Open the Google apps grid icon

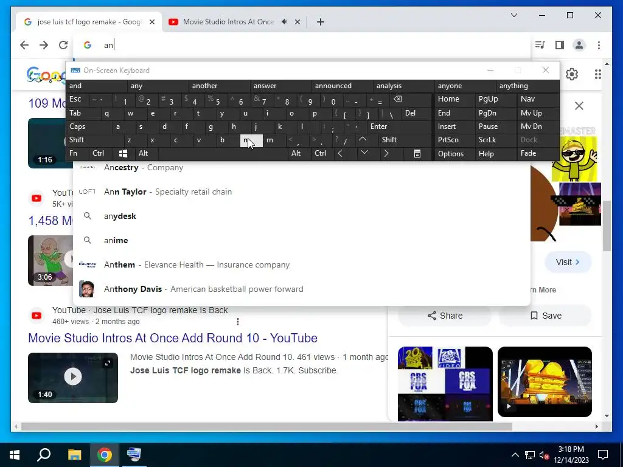pyautogui.click(x=597, y=74)
